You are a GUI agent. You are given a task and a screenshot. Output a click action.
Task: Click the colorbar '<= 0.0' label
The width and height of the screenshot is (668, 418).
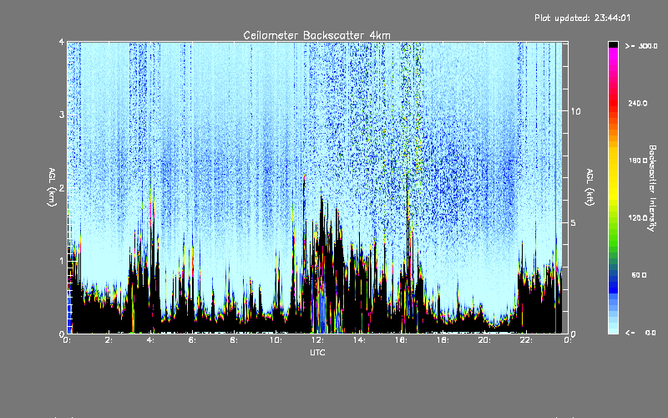click(x=640, y=333)
